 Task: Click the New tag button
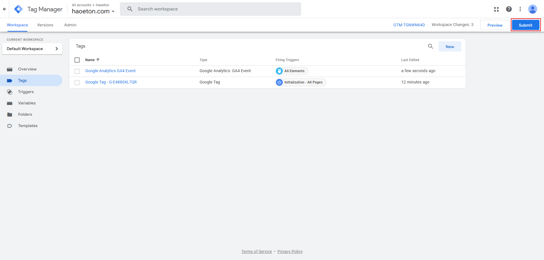tap(450, 46)
